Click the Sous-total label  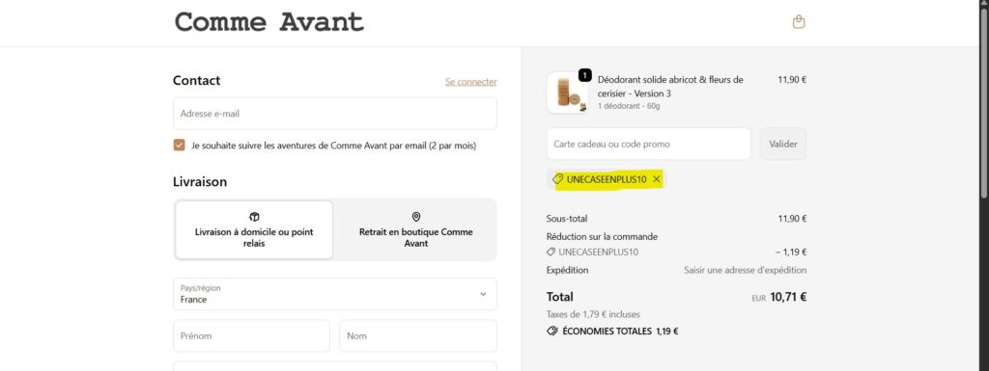pos(567,219)
